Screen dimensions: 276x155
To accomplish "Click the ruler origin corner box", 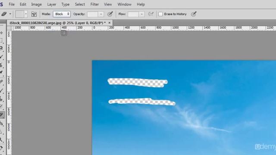I will pyautogui.click(x=9, y=28).
